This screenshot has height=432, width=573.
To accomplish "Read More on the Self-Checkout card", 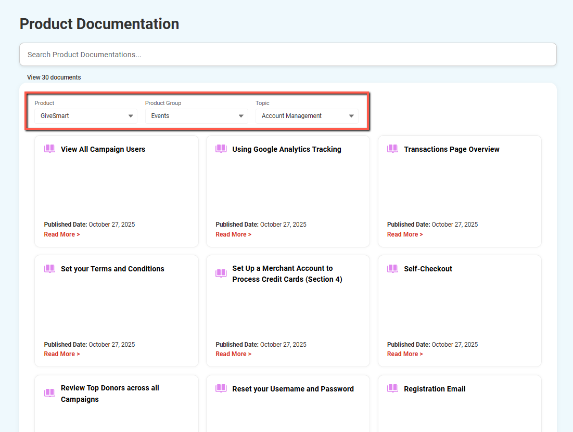I will tap(405, 354).
